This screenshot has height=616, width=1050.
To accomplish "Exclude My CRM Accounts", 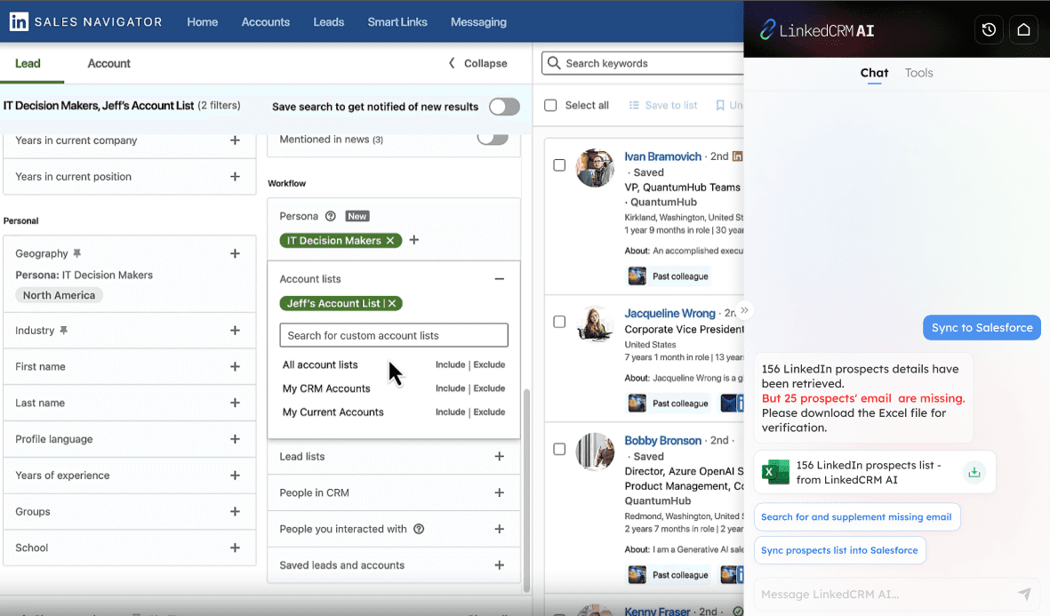I will point(489,388).
